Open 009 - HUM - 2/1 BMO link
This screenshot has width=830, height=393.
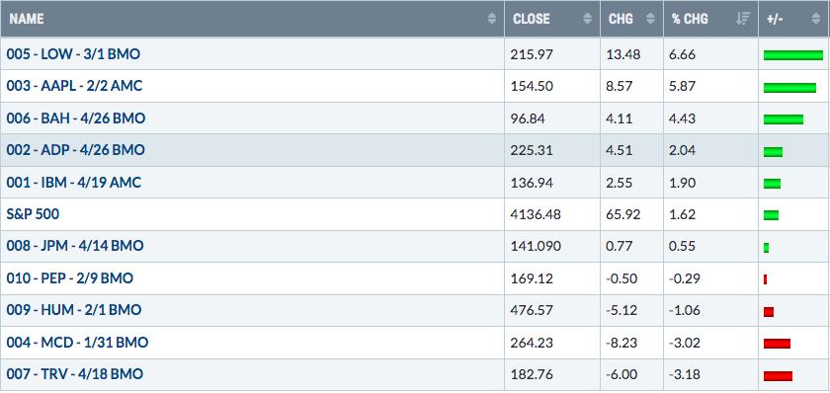(74, 309)
